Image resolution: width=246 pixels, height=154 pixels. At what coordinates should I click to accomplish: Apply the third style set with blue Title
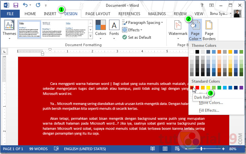[x=76, y=29]
